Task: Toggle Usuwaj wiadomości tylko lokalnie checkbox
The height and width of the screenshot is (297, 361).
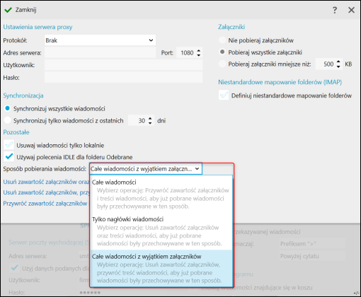Action: point(9,145)
